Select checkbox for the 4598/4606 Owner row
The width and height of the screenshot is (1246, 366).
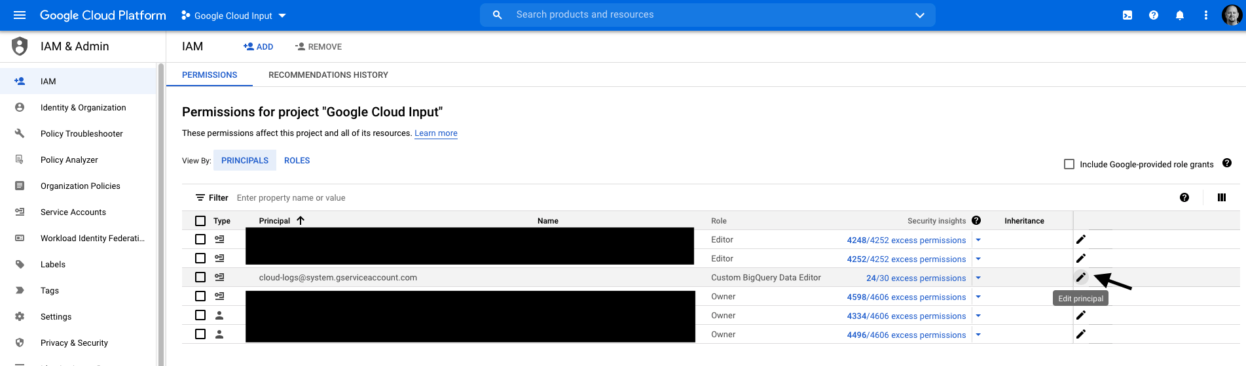tap(200, 296)
